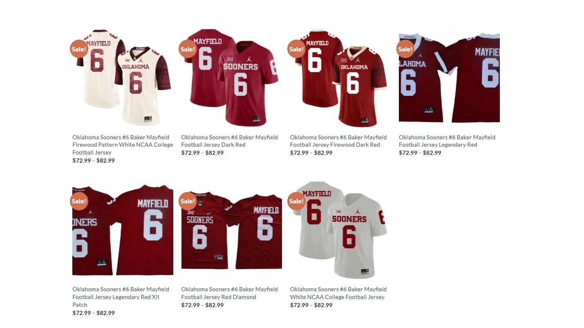Image resolution: width=584 pixels, height=328 pixels.
Task: Click Sale badge on Legendary Red XII Patch jersey
Action: (79, 201)
